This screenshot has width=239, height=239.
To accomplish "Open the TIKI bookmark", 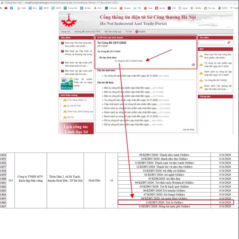I will point(139,8).
